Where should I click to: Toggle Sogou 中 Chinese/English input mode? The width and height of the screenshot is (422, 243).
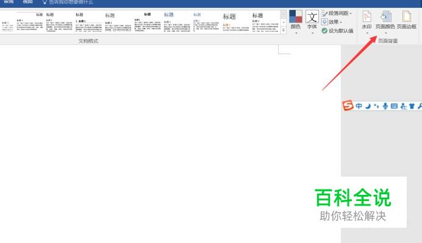click(359, 106)
